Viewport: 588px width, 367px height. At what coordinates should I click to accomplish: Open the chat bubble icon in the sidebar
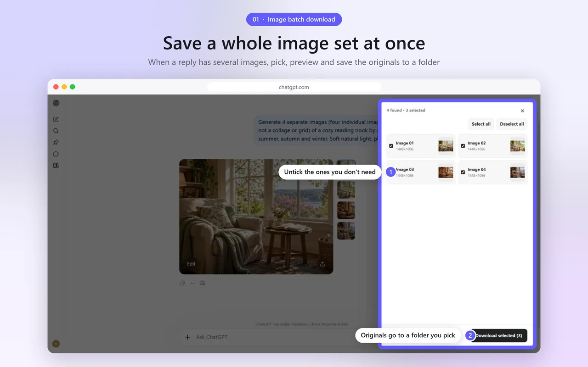(56, 154)
